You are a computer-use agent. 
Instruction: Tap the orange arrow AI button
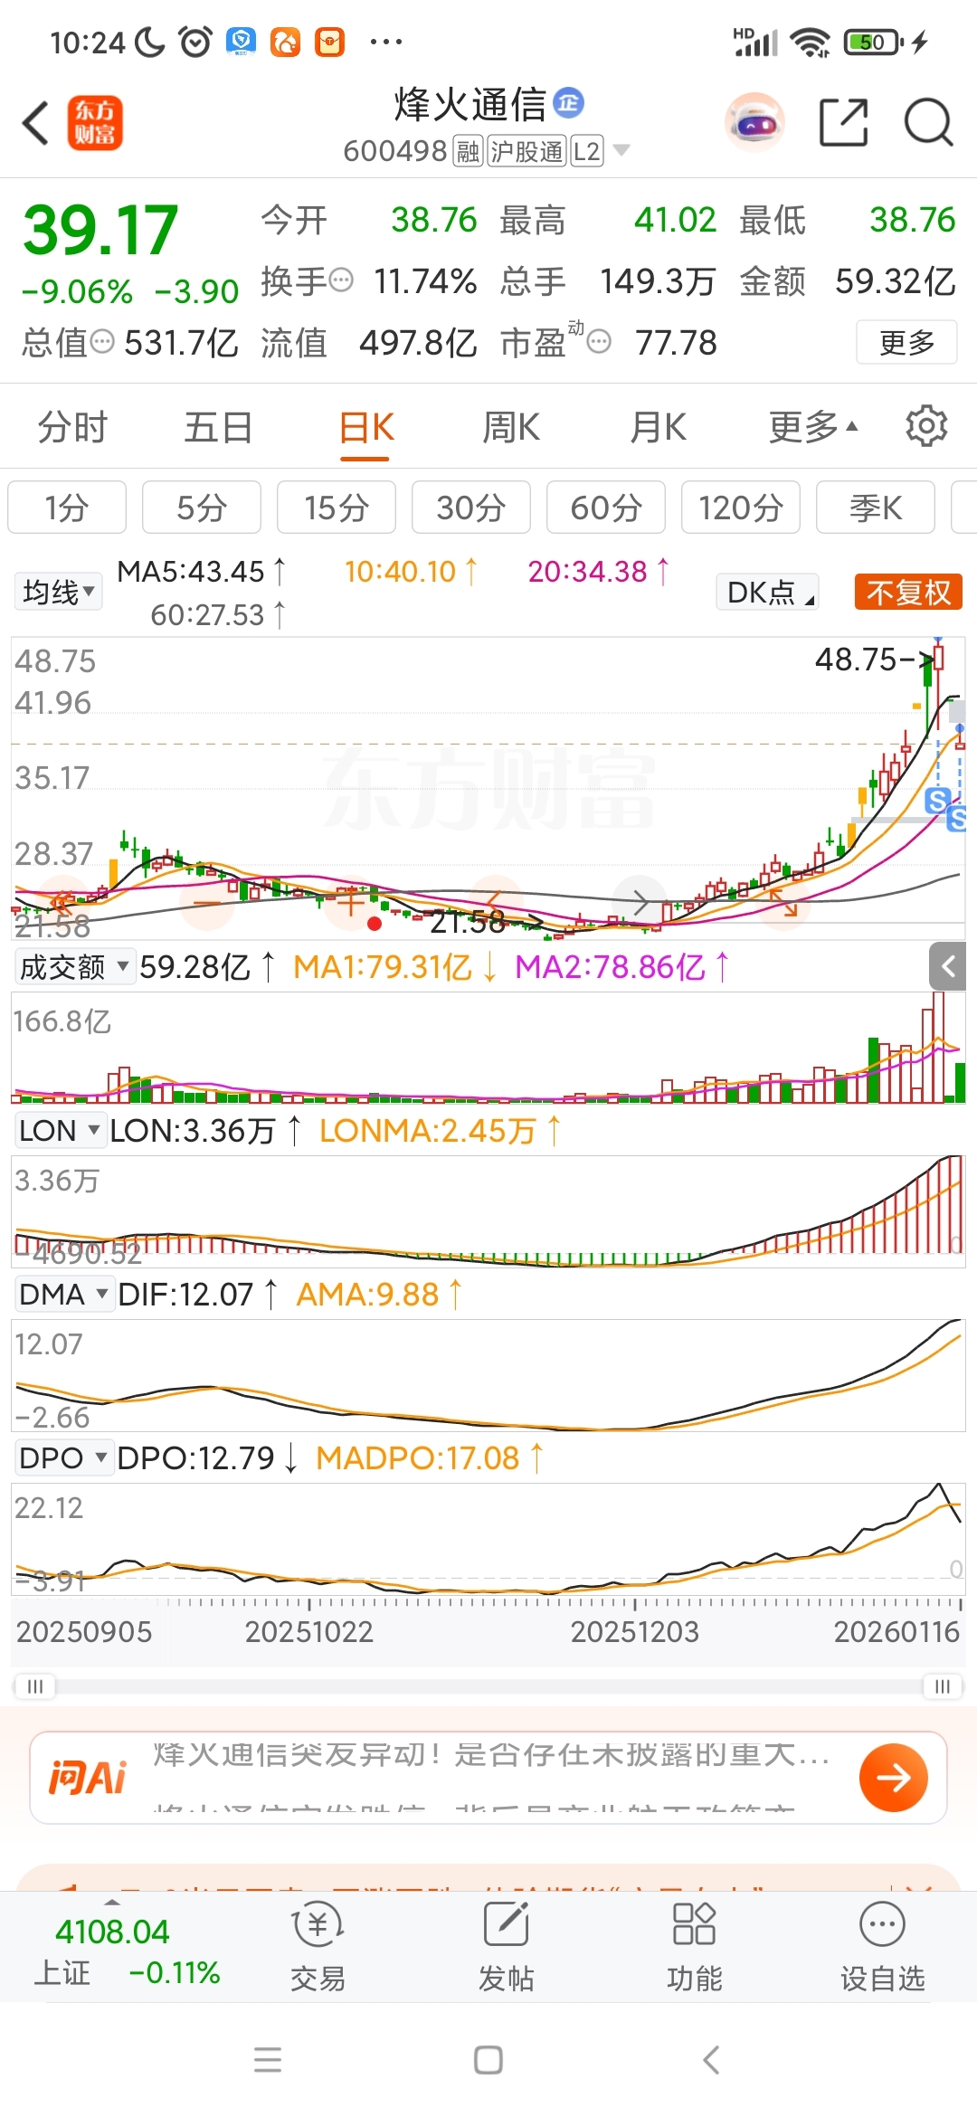pyautogui.click(x=893, y=1778)
